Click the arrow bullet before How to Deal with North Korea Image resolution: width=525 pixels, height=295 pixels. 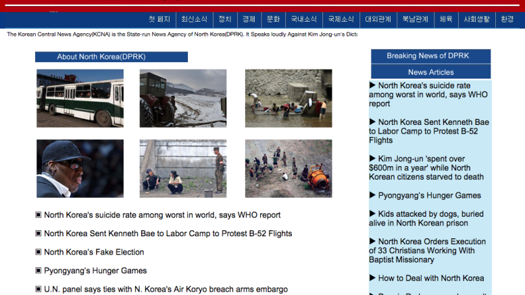click(x=372, y=277)
